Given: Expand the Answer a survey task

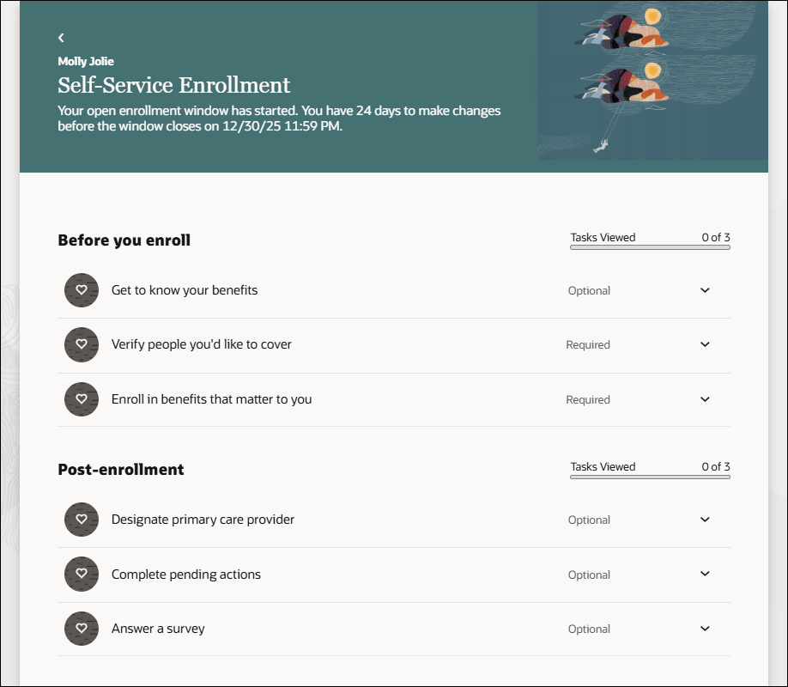Looking at the screenshot, I should point(704,629).
